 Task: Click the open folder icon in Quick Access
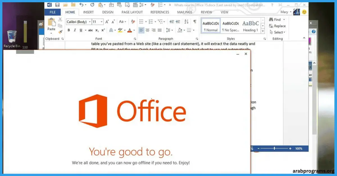(x=65, y=5)
